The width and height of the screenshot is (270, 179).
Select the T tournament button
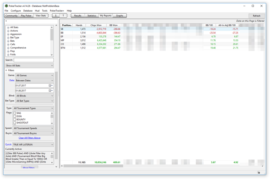coord(63,16)
